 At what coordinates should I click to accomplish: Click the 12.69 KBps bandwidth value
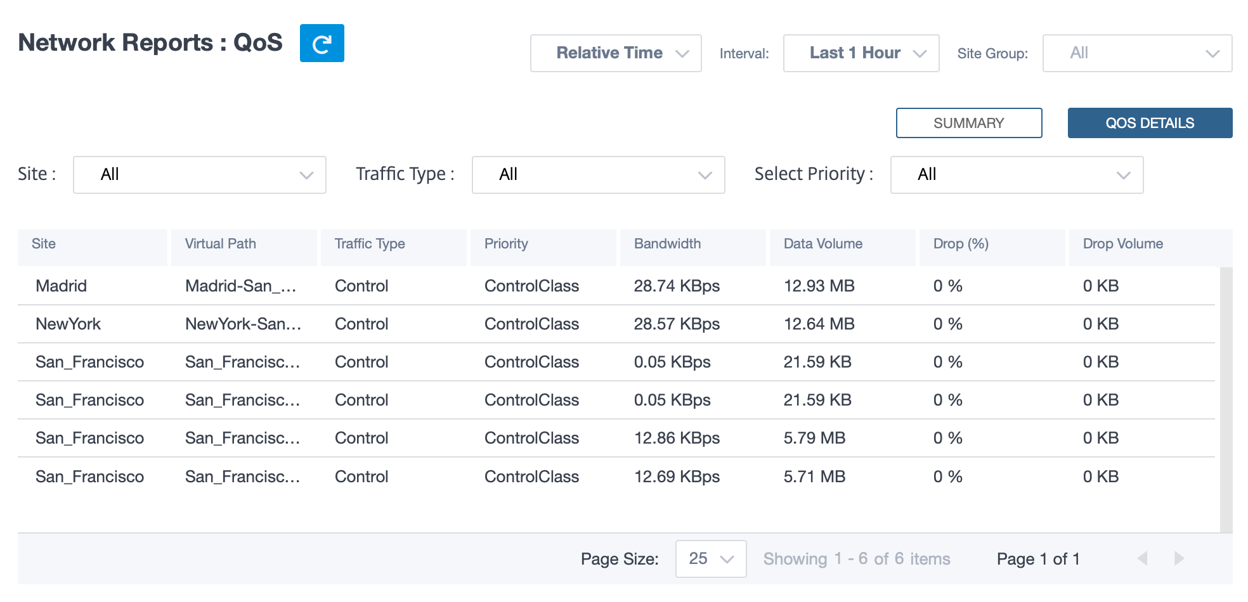pyautogui.click(x=677, y=477)
